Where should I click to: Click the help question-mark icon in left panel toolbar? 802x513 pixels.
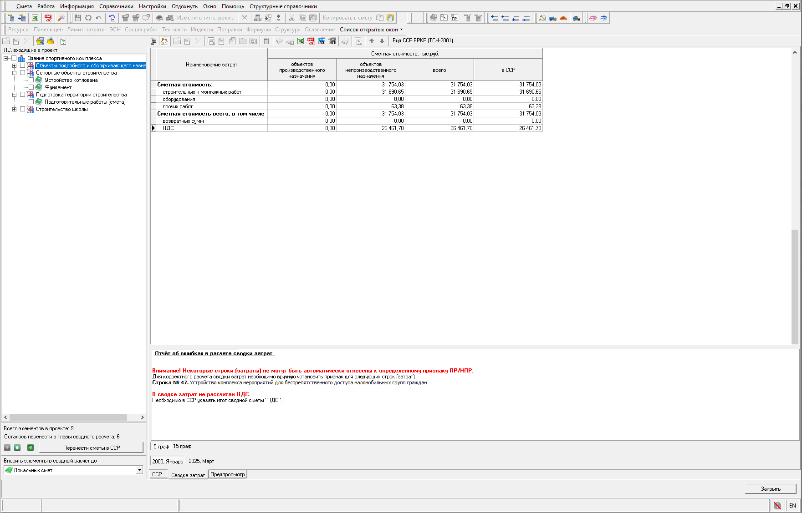coord(63,41)
